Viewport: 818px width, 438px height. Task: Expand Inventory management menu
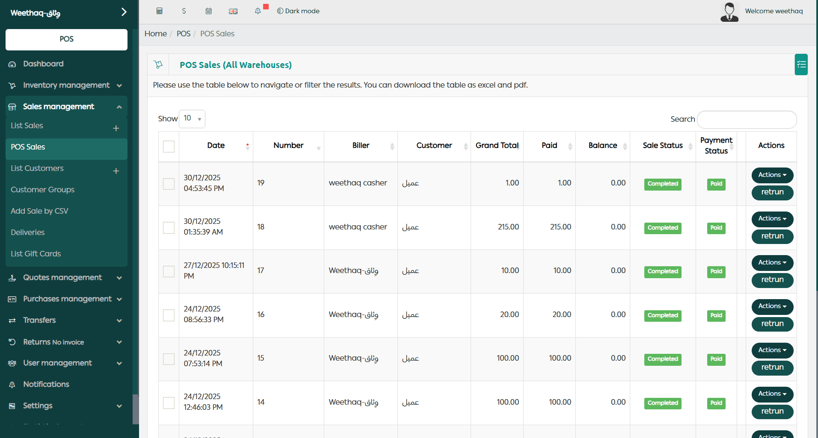(x=66, y=85)
